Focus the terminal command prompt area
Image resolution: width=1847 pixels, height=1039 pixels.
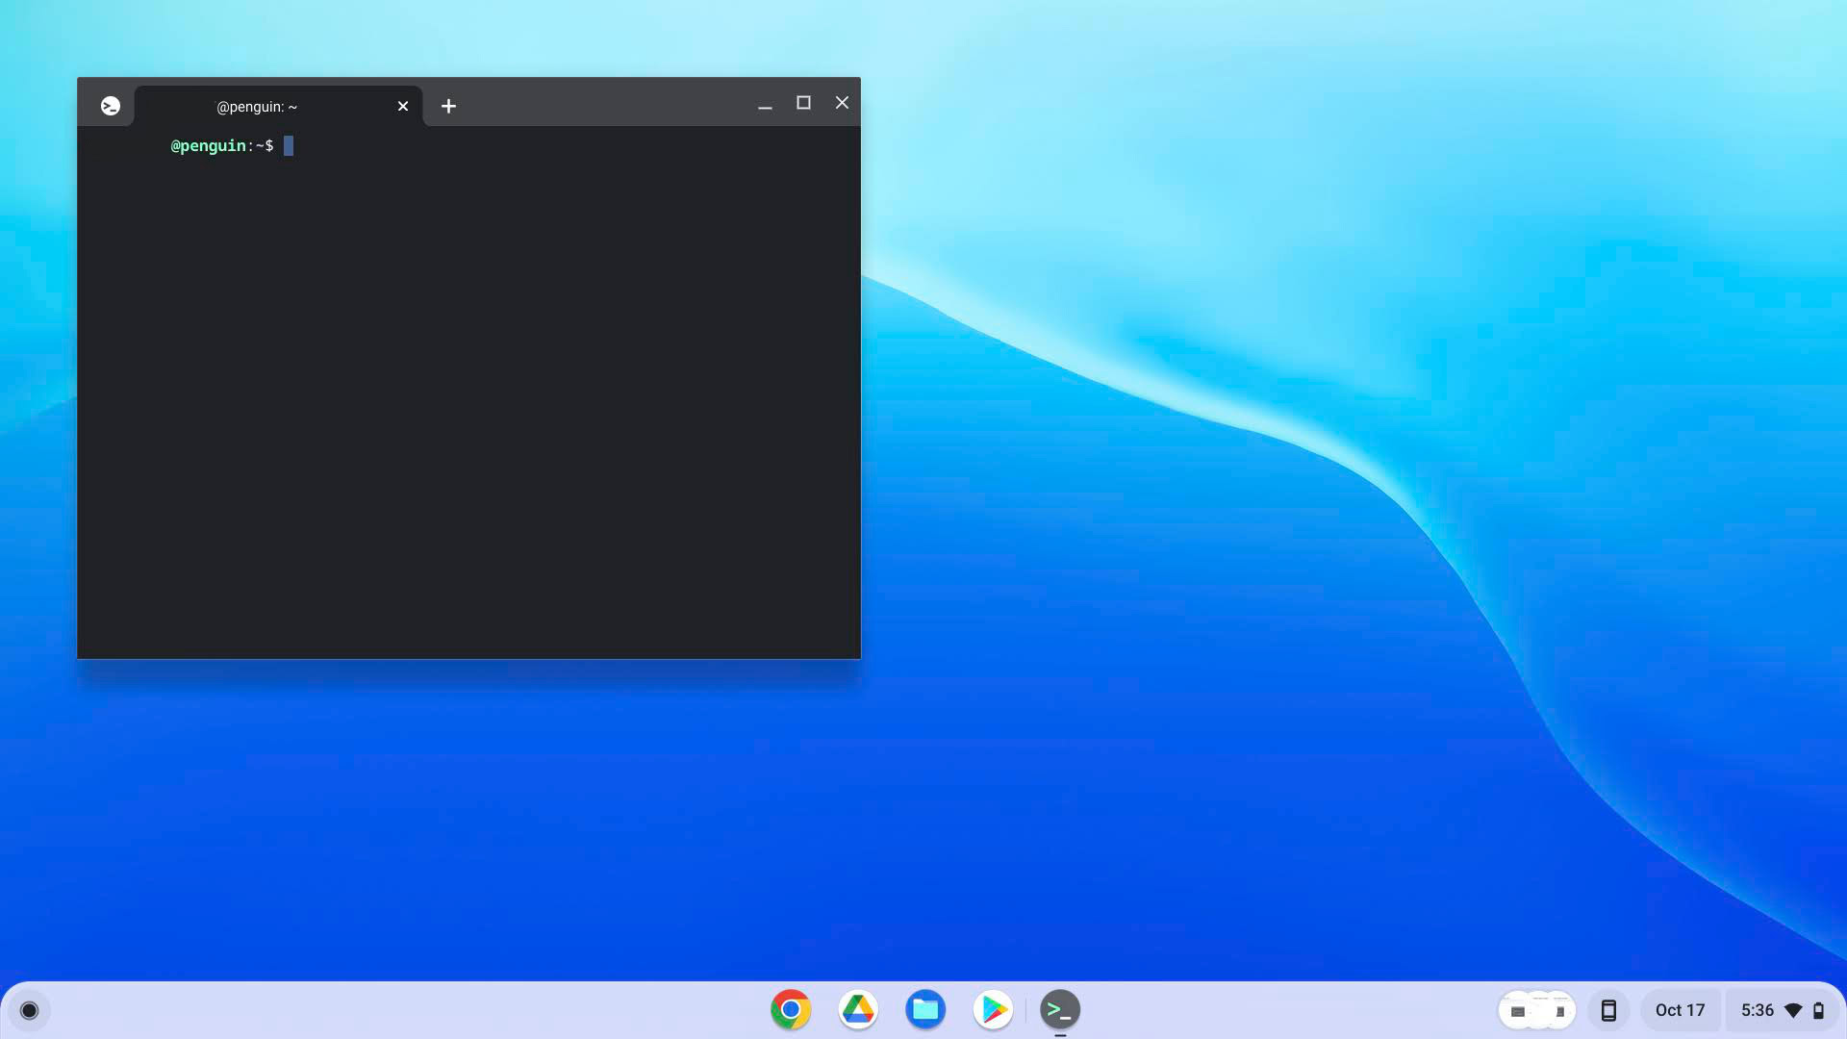[468, 385]
